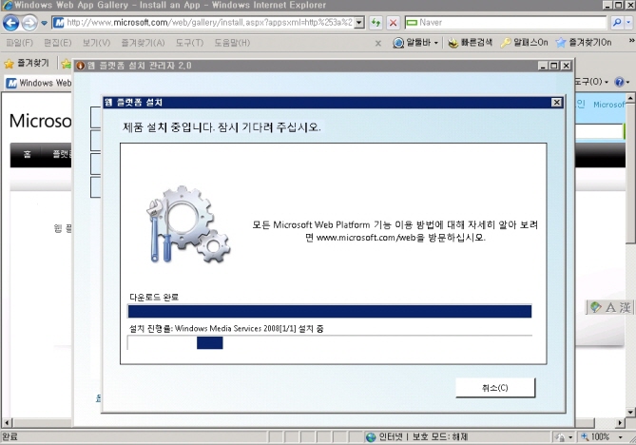Click the 제품 설치 중입니다 heading text
Image resolution: width=636 pixels, height=445 pixels.
[x=222, y=127]
